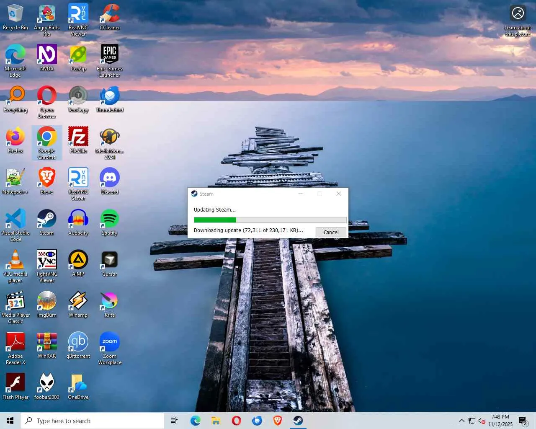Minimize the Steam update dialog
Screen dimensions: 536x429
300,194
